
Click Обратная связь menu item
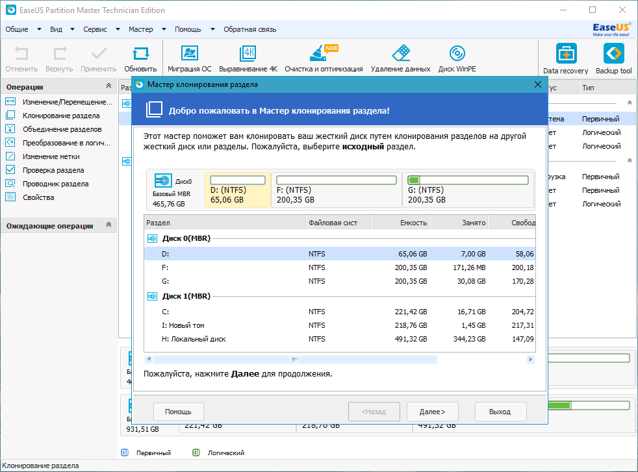click(x=250, y=29)
